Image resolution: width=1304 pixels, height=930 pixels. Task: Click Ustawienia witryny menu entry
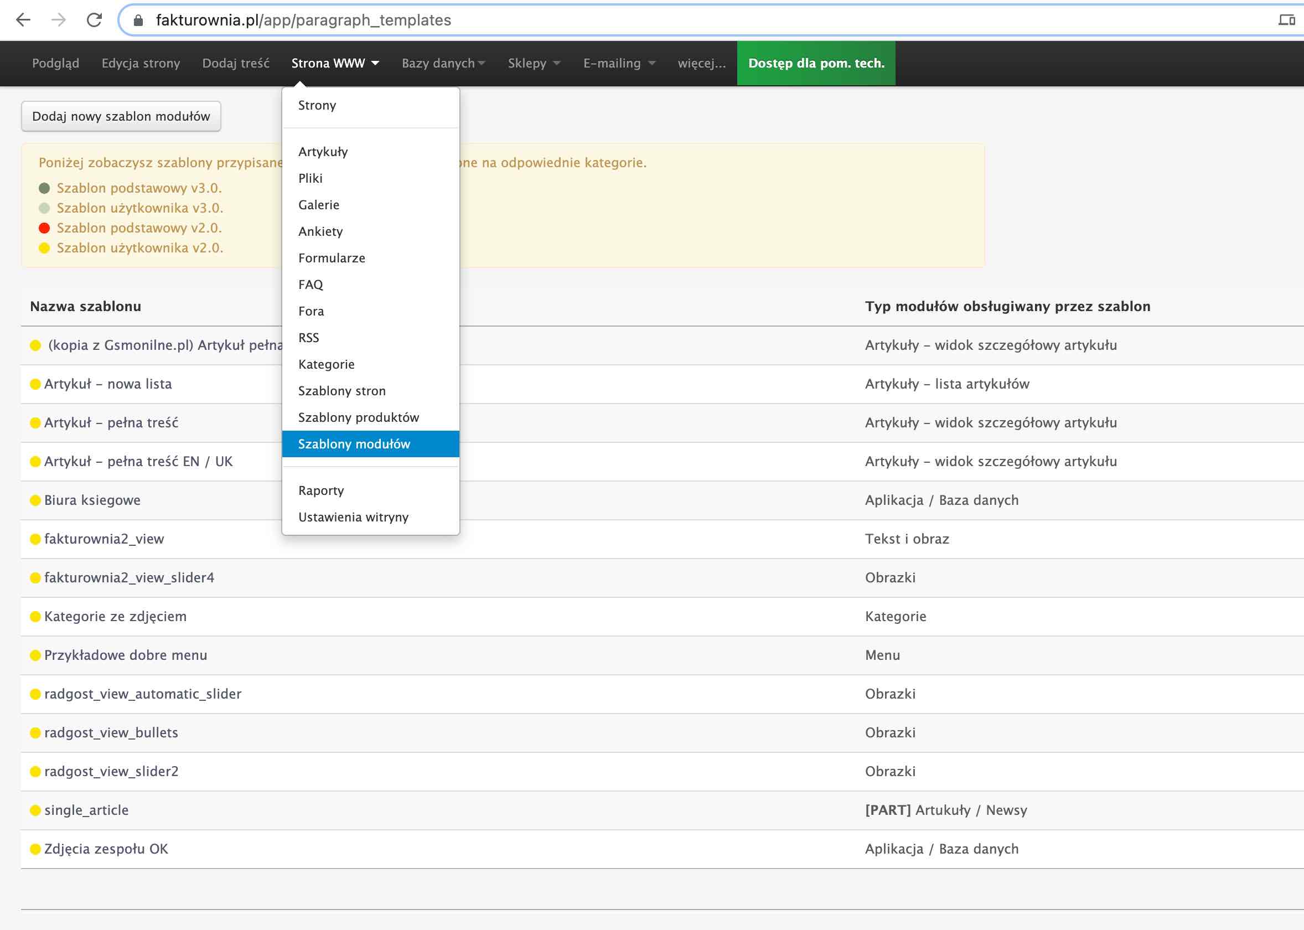353,516
